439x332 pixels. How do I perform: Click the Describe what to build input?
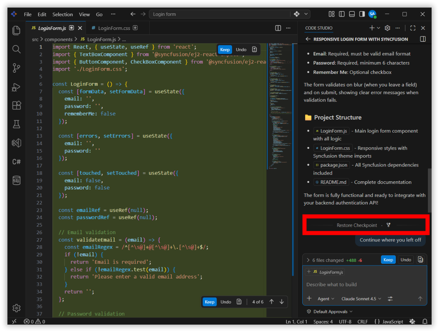point(364,284)
